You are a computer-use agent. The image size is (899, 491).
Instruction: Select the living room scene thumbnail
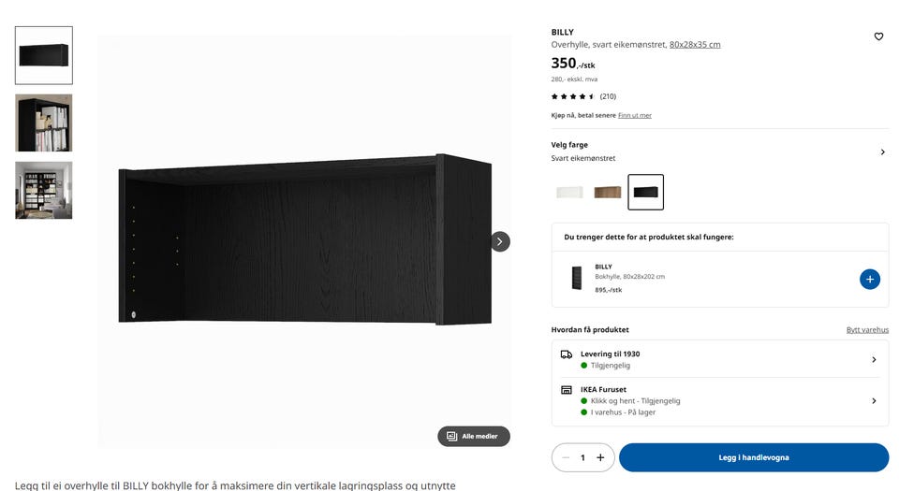coord(44,190)
